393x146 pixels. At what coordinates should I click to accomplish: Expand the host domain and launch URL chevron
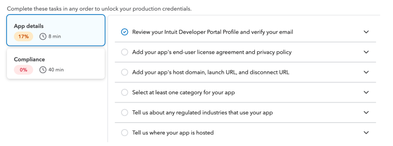(366, 72)
